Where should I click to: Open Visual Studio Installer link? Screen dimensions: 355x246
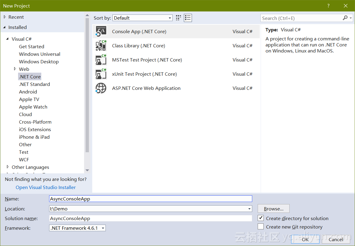tap(46, 187)
